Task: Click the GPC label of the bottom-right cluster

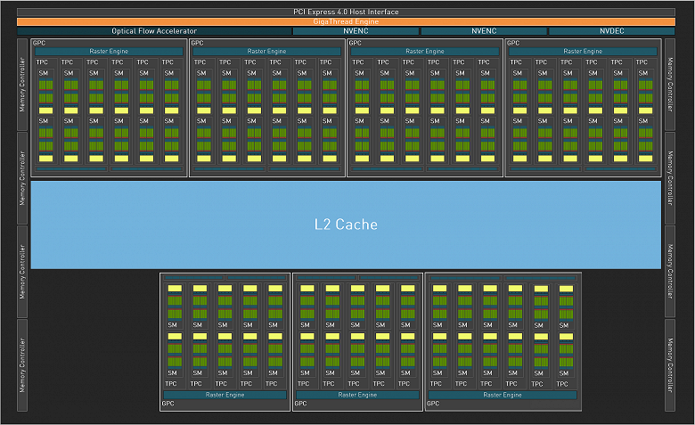Action: click(433, 404)
